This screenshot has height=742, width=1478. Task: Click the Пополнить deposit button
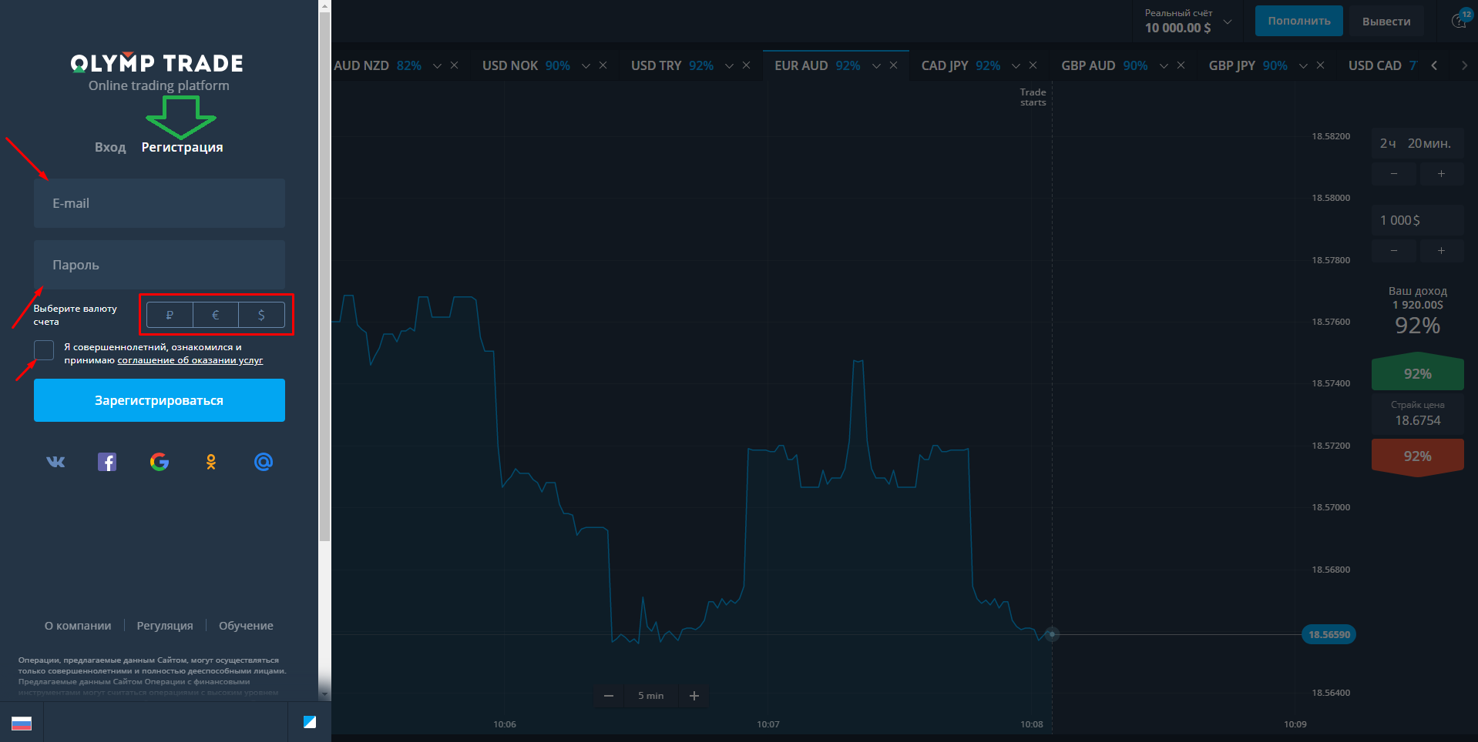click(1299, 21)
